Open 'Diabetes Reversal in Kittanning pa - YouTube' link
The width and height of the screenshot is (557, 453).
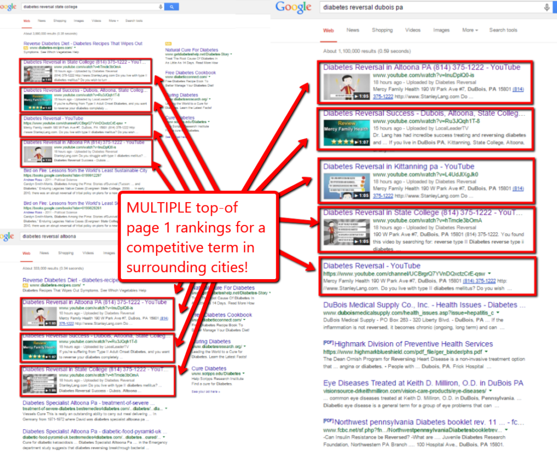point(399,166)
